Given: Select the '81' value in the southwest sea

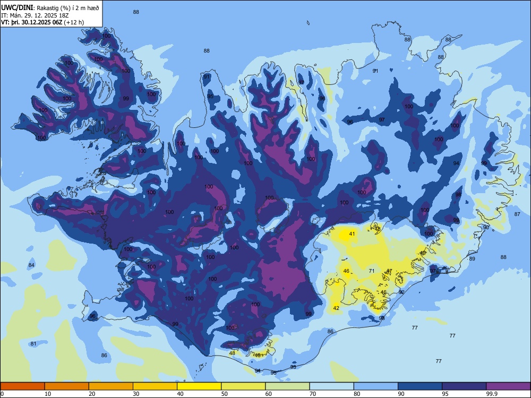Looking at the screenshot, I should [33, 344].
